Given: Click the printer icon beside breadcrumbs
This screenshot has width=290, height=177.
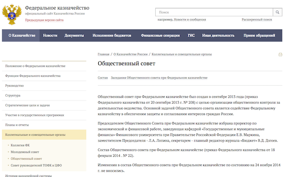Looking at the screenshot, I should point(280,55).
